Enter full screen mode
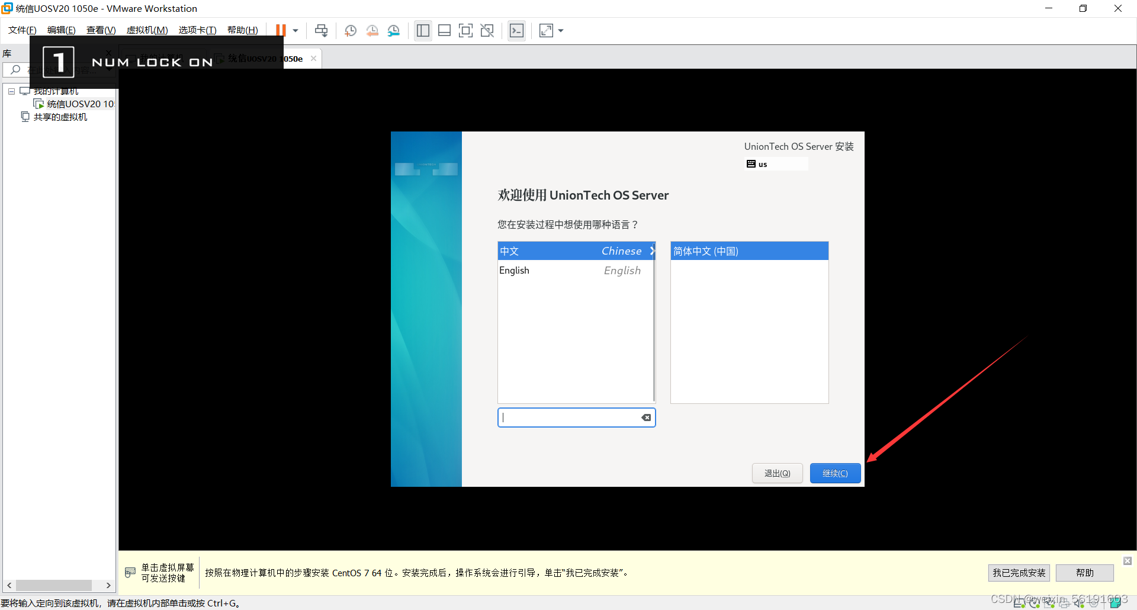 pos(465,30)
